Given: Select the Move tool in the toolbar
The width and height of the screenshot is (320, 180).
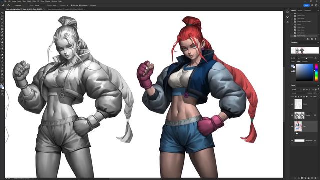Looking at the screenshot, I should point(2,13).
